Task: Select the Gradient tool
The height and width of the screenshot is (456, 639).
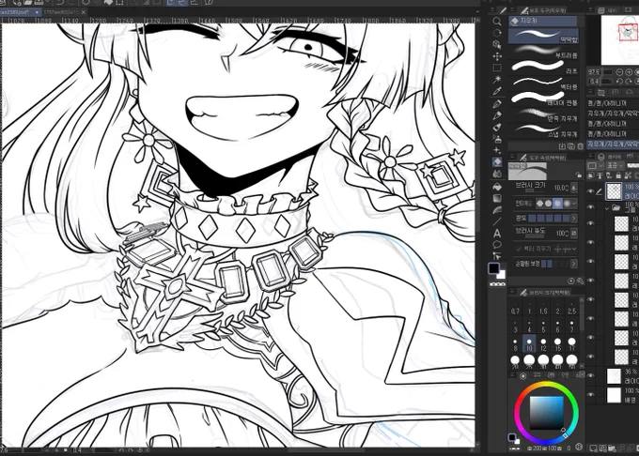Action: point(497,199)
